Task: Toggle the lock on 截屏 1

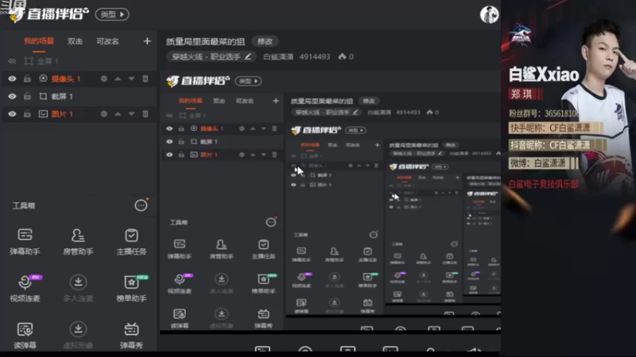Action: [x=27, y=96]
